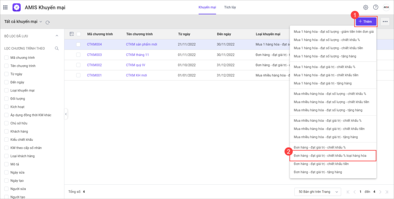Open settings gear icon
Image resolution: width=394 pixels, height=199 pixels.
click(x=365, y=7)
